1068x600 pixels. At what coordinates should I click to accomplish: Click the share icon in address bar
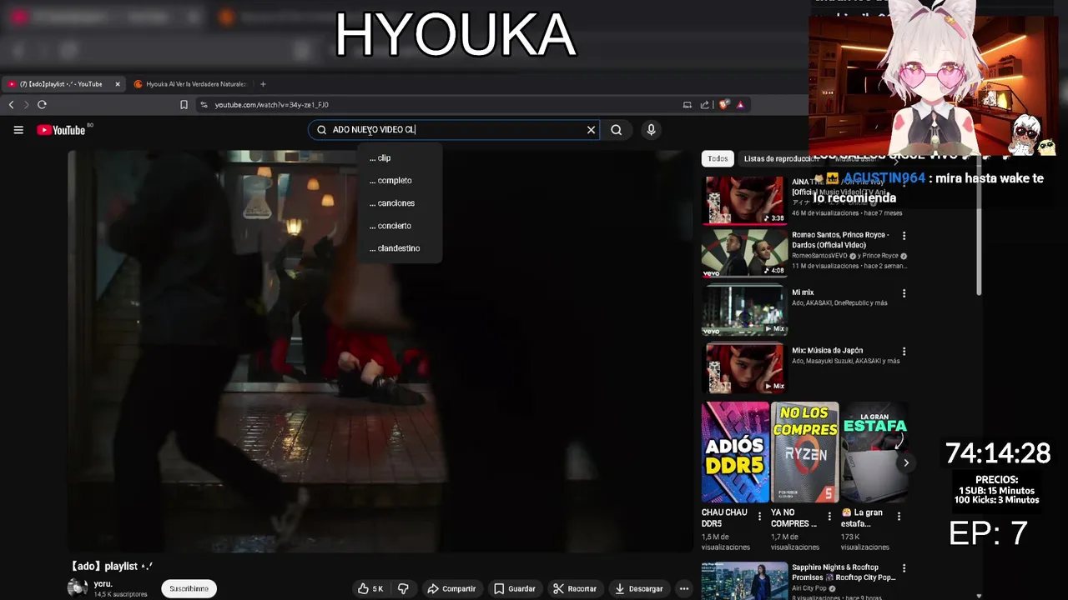pos(705,105)
